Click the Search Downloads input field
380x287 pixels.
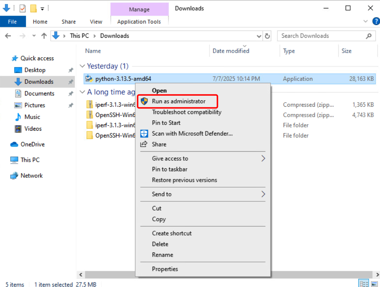click(x=321, y=36)
